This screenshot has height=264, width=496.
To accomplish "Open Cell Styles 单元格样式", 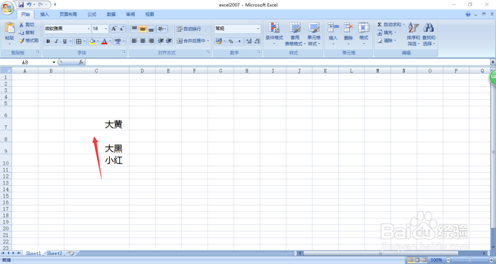I will [314, 34].
